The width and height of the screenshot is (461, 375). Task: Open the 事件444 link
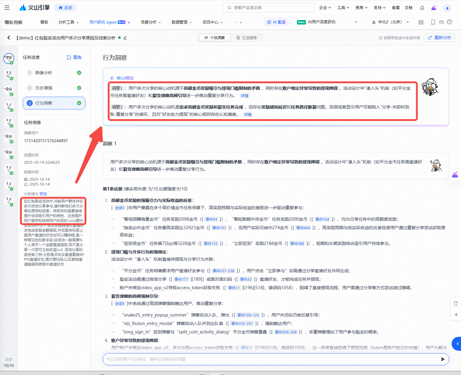[x=303, y=228]
